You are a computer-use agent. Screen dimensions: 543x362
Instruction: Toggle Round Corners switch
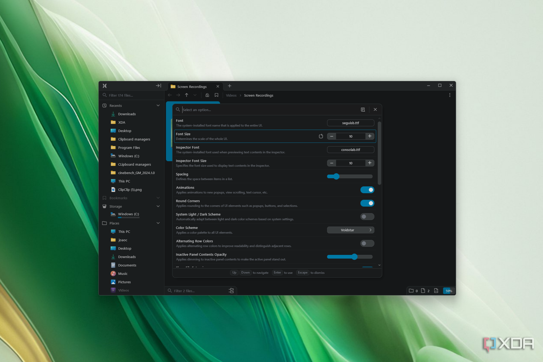tap(367, 203)
